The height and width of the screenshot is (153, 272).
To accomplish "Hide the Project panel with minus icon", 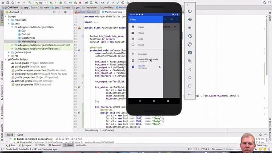I will (70, 12).
